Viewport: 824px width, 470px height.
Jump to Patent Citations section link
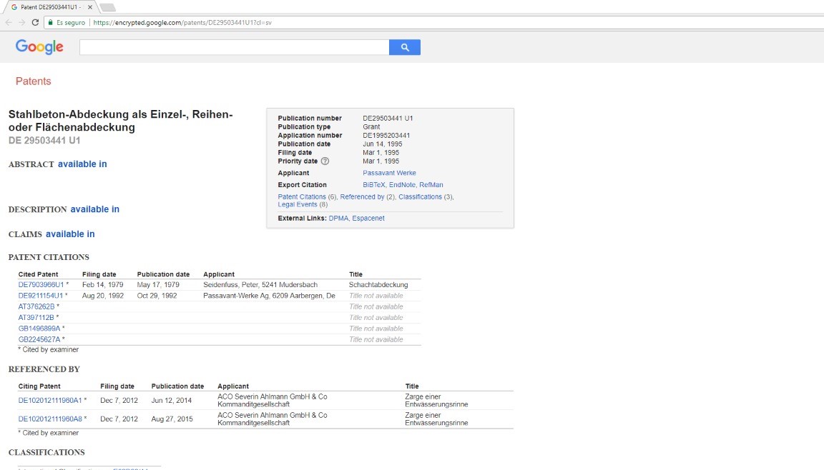click(x=302, y=196)
